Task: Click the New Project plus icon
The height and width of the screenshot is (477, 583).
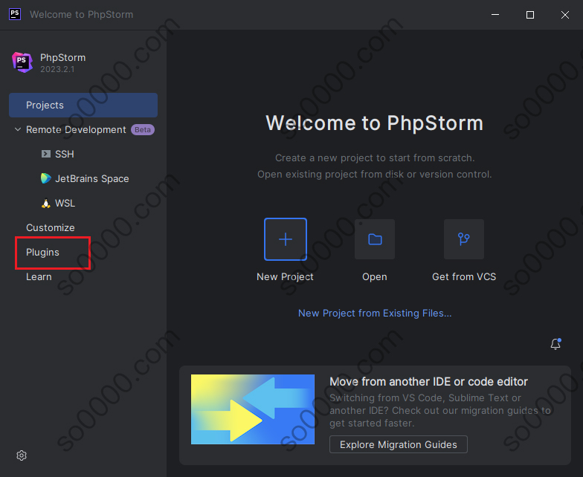Action: pyautogui.click(x=286, y=239)
